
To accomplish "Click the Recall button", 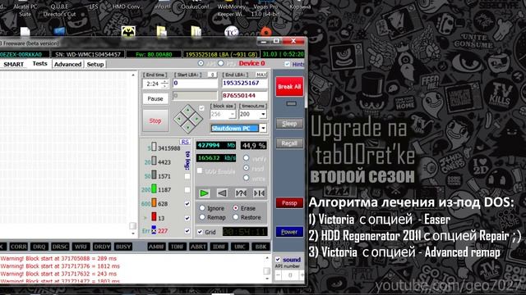I will pyautogui.click(x=289, y=143).
